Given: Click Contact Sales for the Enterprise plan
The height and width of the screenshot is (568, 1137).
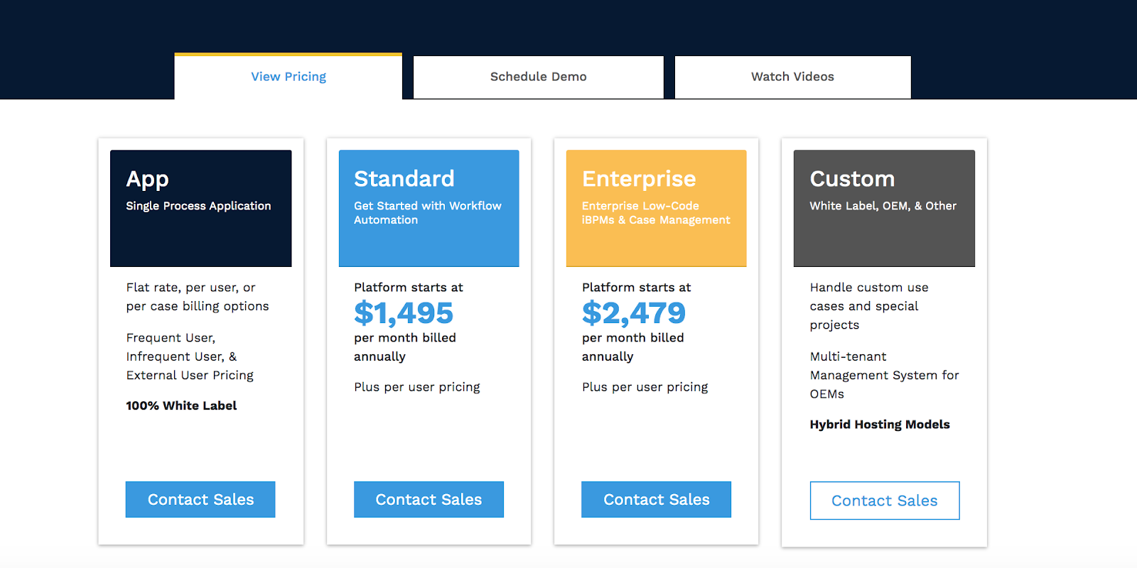Looking at the screenshot, I should click(656, 499).
